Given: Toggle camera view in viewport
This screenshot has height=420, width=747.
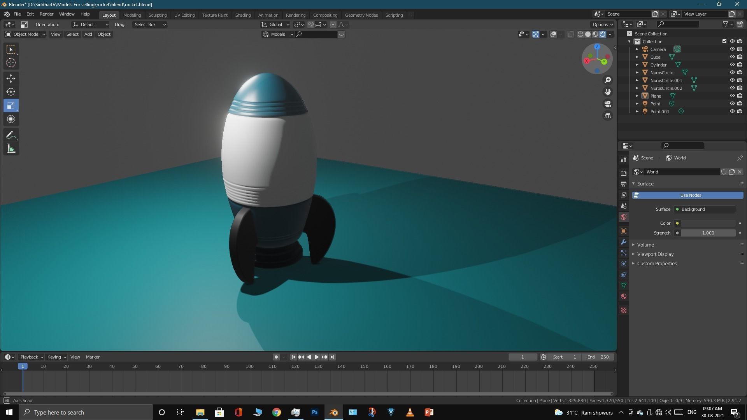Looking at the screenshot, I should coord(608,104).
